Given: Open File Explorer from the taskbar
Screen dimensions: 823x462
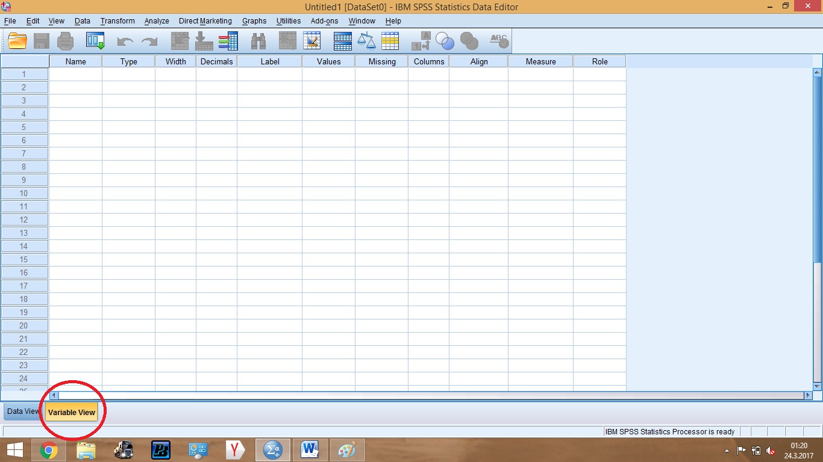Looking at the screenshot, I should tap(86, 450).
